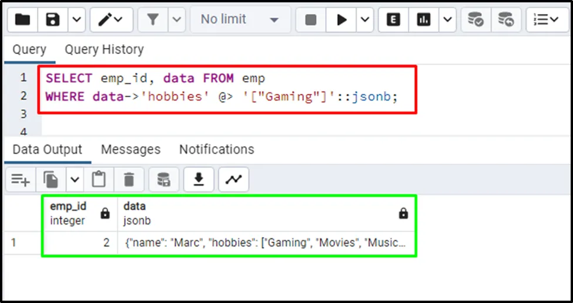This screenshot has height=303, width=573.
Task: Click the Add row icon in Data Output
Action: pyautogui.click(x=21, y=179)
